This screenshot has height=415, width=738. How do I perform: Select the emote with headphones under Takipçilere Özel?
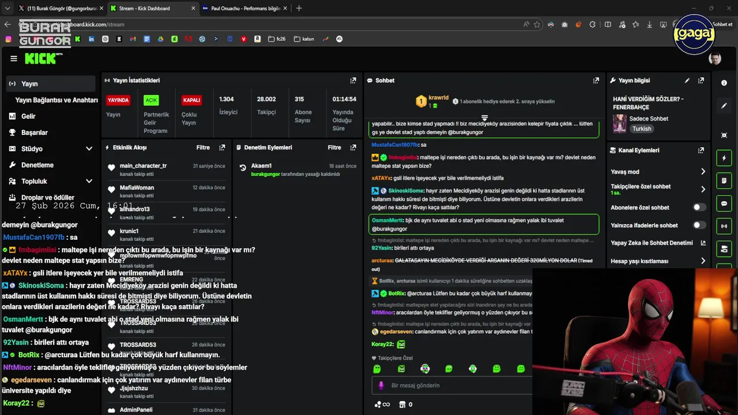[x=425, y=369]
